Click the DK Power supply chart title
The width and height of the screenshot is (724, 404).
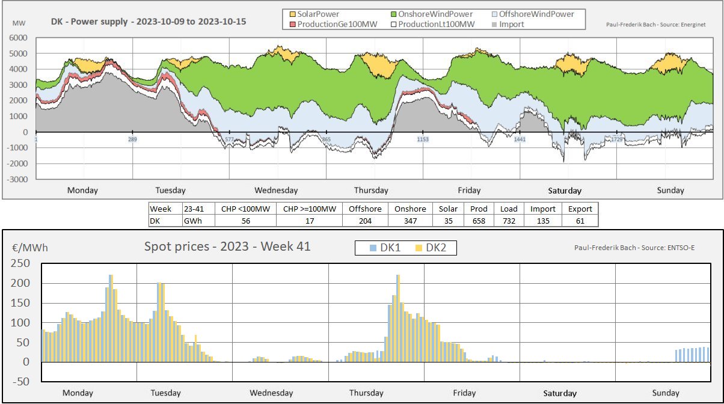click(x=149, y=22)
